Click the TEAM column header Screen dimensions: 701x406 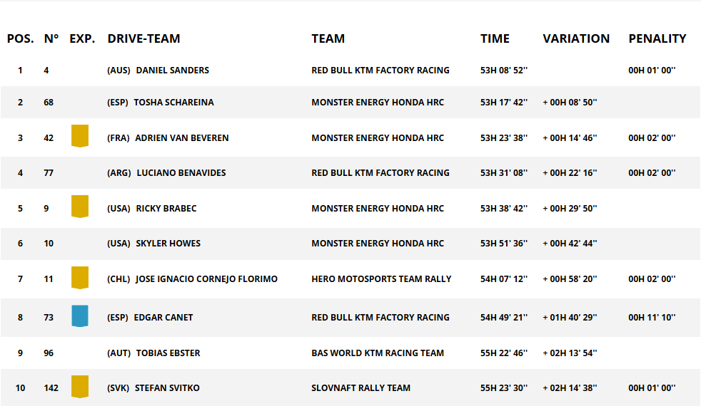pos(328,38)
